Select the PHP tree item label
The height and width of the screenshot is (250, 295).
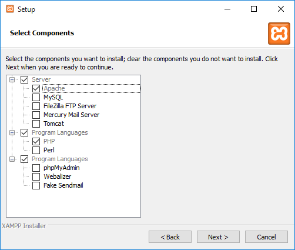tap(49, 141)
